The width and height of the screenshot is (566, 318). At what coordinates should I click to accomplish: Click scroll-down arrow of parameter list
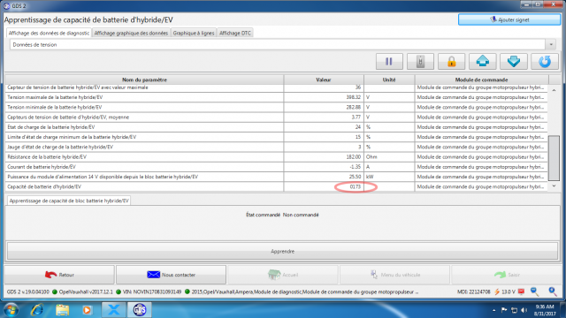pyautogui.click(x=555, y=186)
